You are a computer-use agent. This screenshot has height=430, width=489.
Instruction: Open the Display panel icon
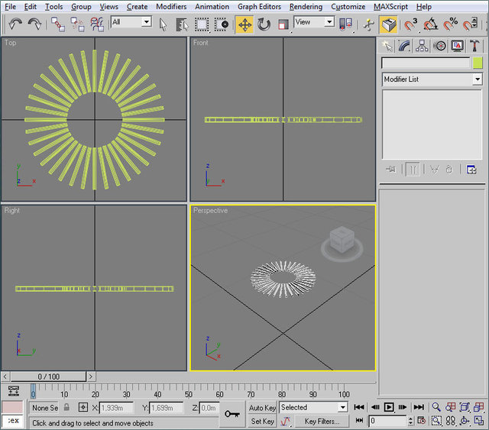(457, 46)
